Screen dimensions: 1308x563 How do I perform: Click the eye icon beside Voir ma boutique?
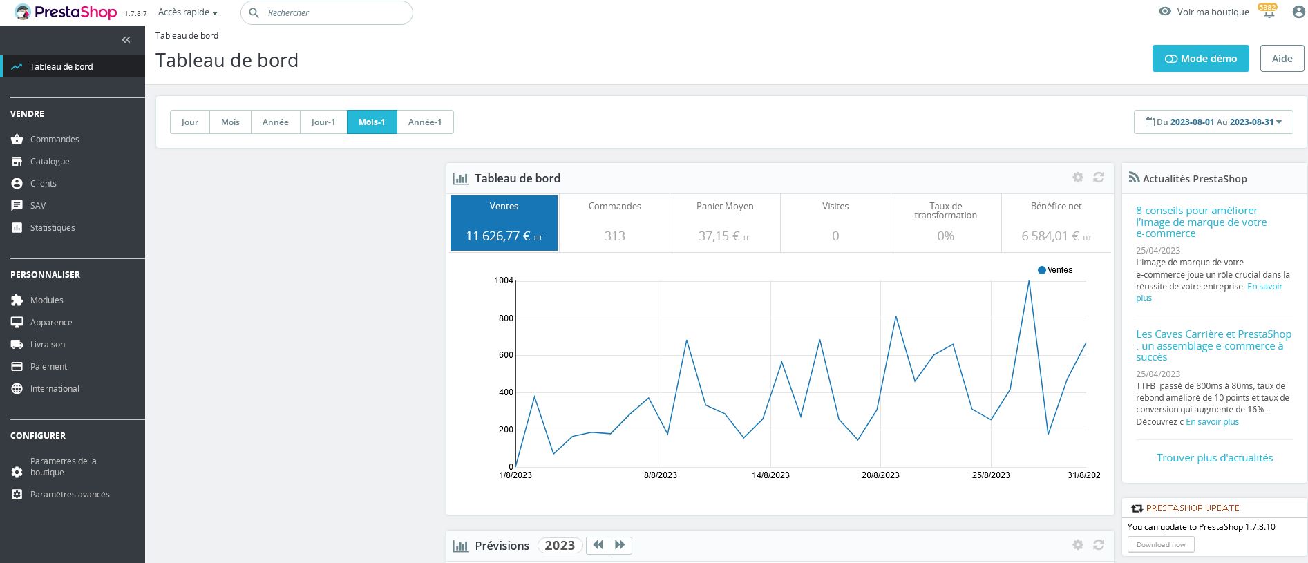coord(1165,12)
